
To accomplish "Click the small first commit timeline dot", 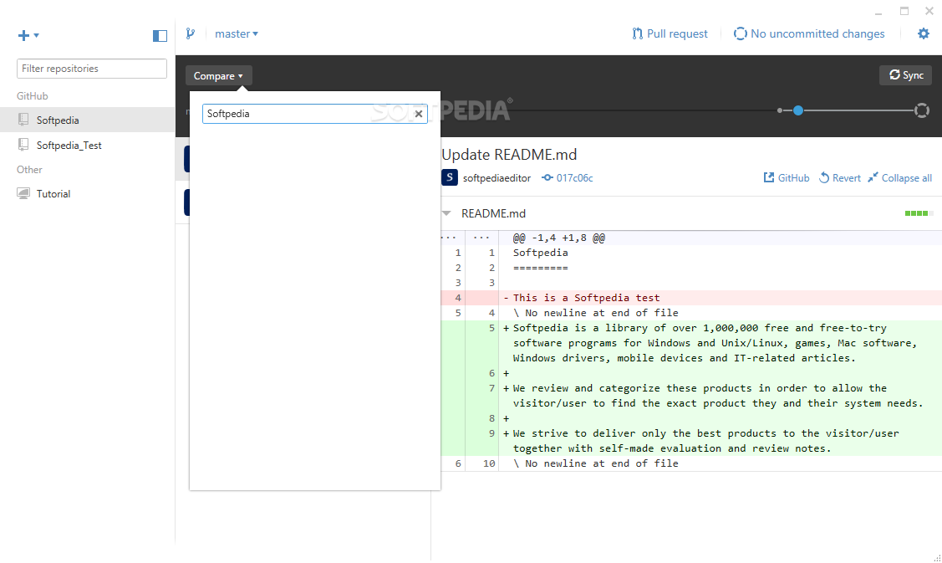I will (x=780, y=110).
